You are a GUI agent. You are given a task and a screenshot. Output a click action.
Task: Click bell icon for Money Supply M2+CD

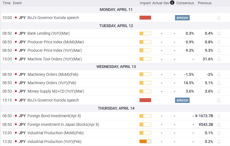pyautogui.click(x=219, y=91)
